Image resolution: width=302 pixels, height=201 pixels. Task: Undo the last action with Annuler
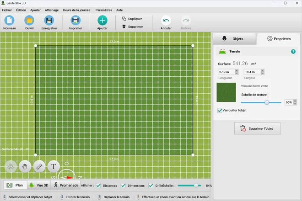[x=166, y=21]
